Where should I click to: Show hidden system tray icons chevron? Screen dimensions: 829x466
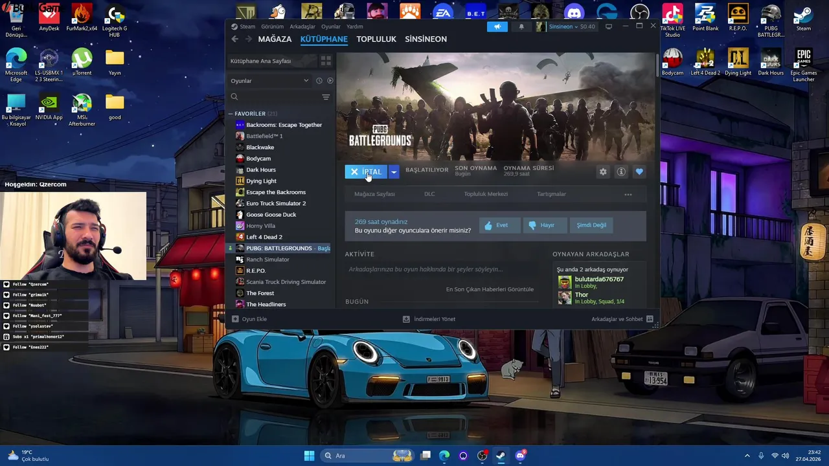pyautogui.click(x=747, y=456)
